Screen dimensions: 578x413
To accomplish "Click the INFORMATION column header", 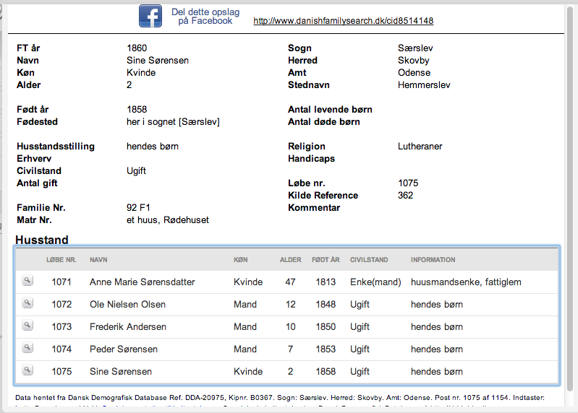I will 433,260.
